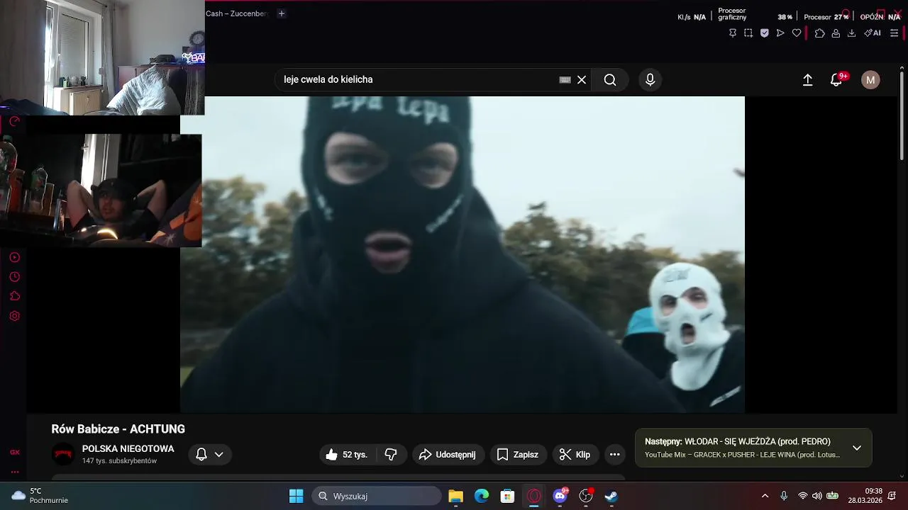Open Settings gear icon in sidebar
Viewport: 908px width, 510px height.
pyautogui.click(x=14, y=316)
